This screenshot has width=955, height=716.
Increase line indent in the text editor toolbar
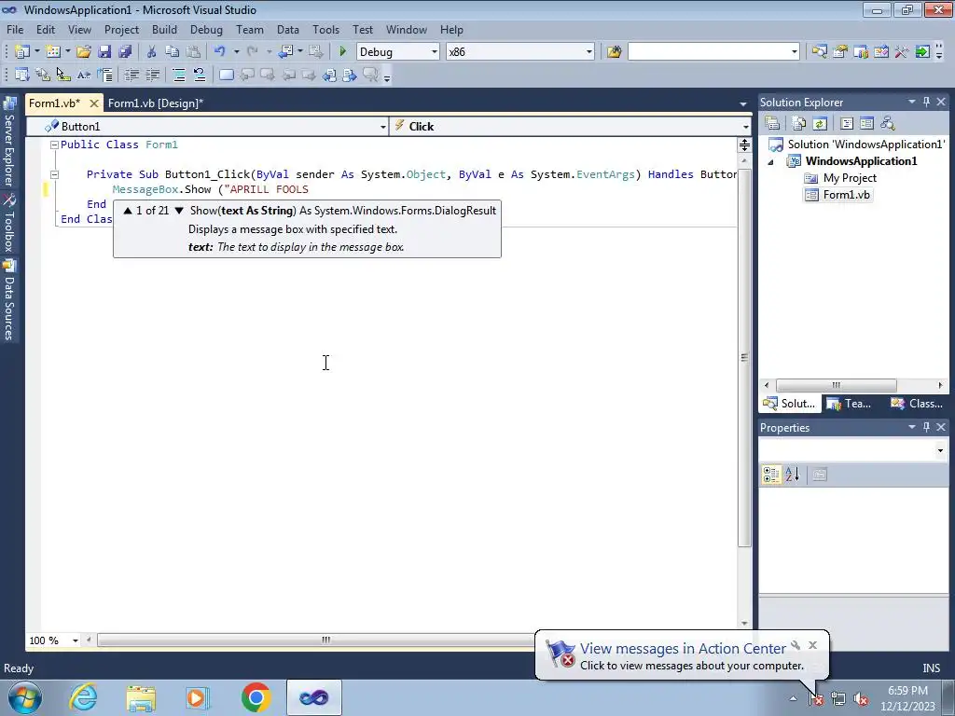(x=152, y=75)
